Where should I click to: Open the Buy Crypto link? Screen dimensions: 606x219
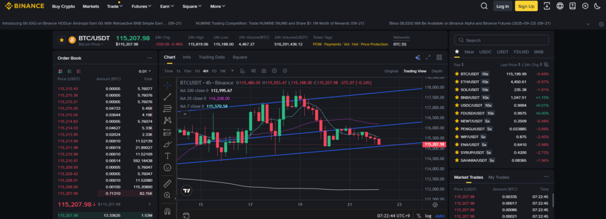coord(63,6)
